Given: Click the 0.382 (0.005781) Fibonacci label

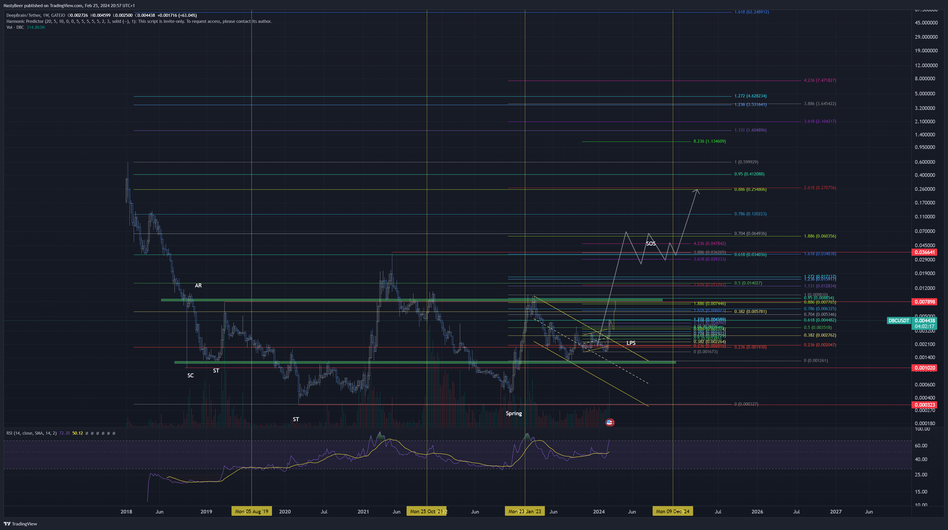Looking at the screenshot, I should tap(750, 312).
